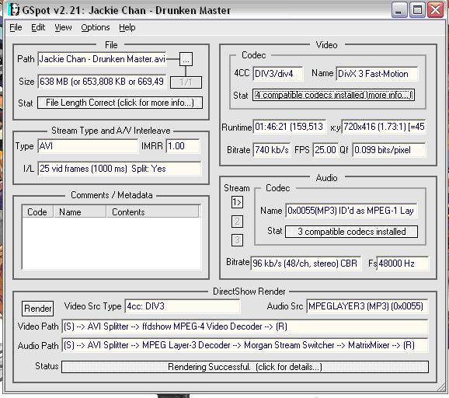Click 'Rendering Successful' status bar button

point(245,367)
